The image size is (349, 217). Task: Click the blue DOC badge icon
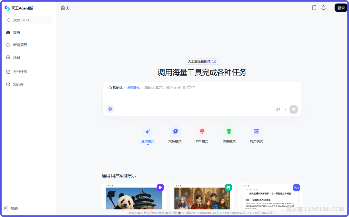click(296, 188)
